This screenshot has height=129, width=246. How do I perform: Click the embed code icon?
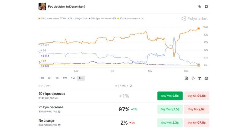point(193,78)
